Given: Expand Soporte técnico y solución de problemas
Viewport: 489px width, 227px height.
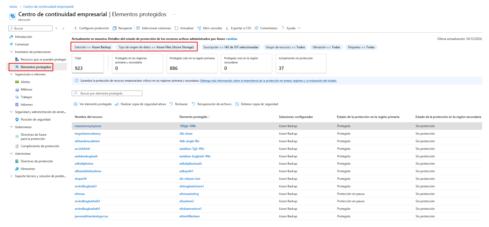Looking at the screenshot, I should (11, 176).
